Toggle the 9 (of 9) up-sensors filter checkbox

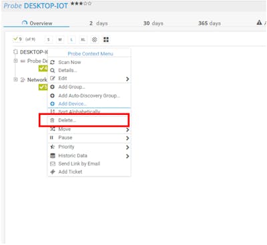pos(17,39)
